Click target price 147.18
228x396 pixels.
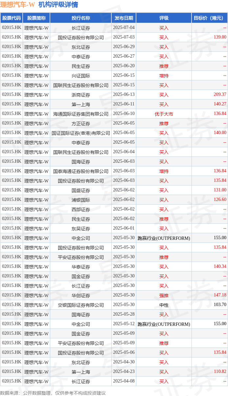click(x=220, y=295)
